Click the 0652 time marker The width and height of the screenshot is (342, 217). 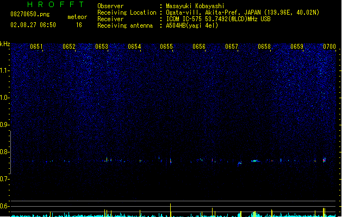coord(69,47)
